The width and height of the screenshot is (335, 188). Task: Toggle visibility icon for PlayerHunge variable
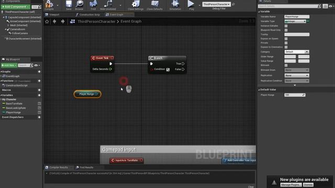tap(39, 112)
